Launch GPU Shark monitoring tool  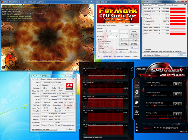[133, 52]
